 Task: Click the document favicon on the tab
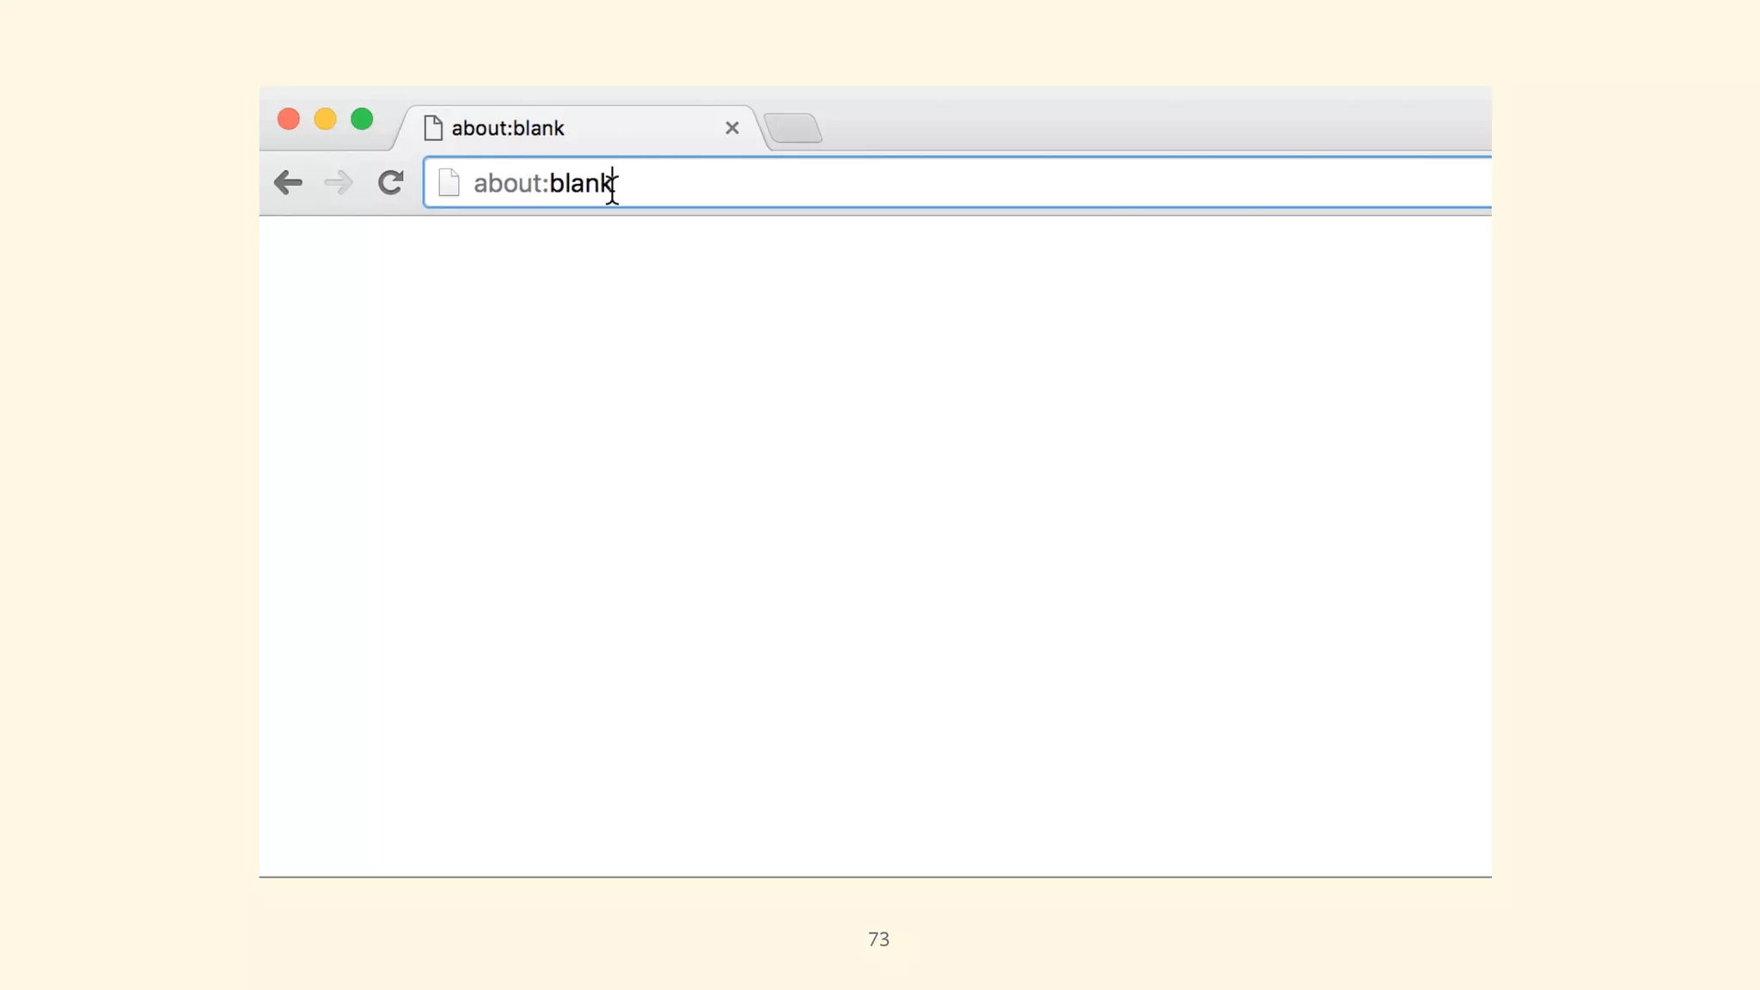click(433, 128)
